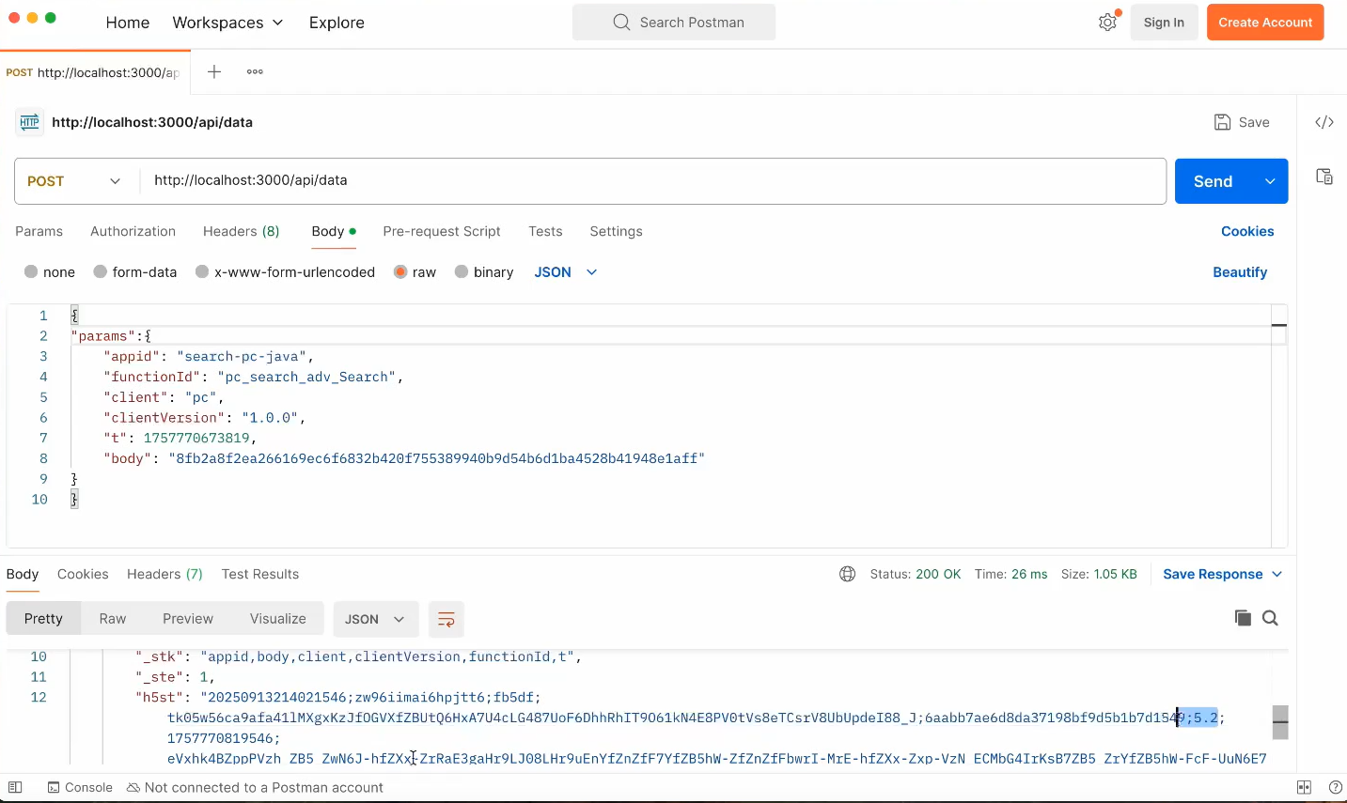Copy the response body with copy icon

coord(1243,618)
